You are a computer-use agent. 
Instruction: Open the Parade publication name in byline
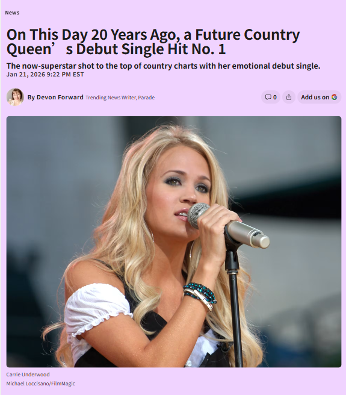(146, 98)
